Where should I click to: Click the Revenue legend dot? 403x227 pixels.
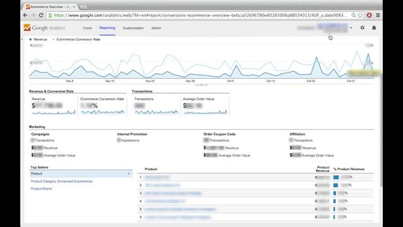tap(31, 39)
